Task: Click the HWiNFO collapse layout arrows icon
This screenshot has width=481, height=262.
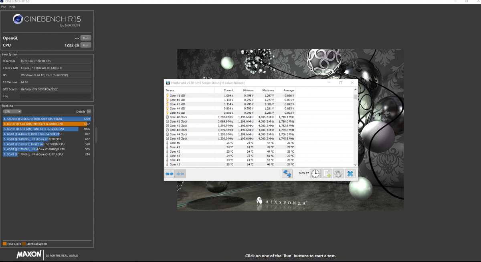Action: click(180, 174)
